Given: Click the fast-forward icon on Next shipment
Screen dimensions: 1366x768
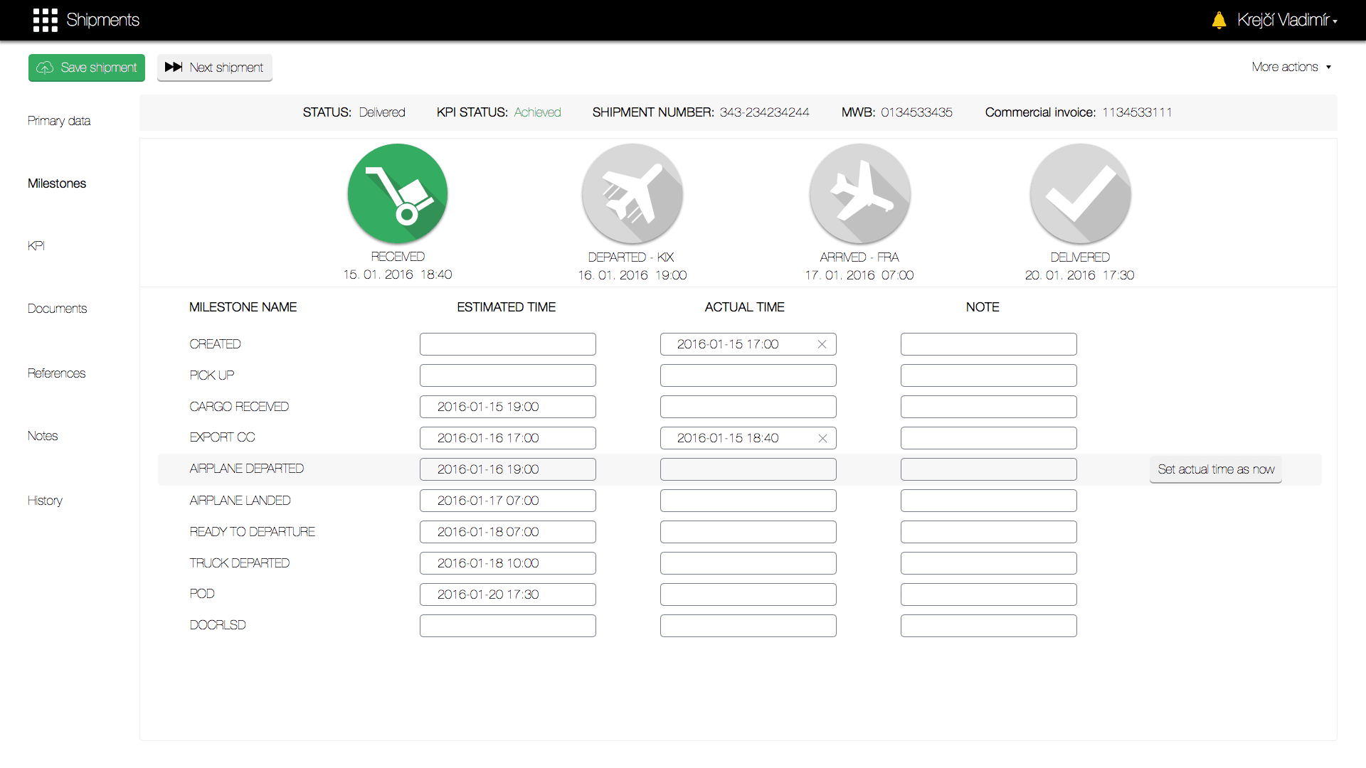Looking at the screenshot, I should [173, 68].
